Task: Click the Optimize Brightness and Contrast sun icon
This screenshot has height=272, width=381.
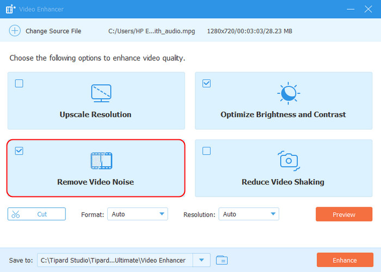Action: 288,94
